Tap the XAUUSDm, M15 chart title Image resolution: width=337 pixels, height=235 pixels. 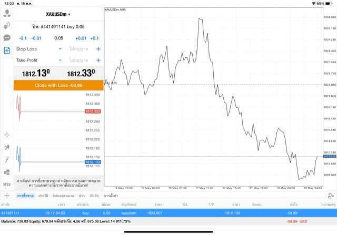tap(115, 9)
